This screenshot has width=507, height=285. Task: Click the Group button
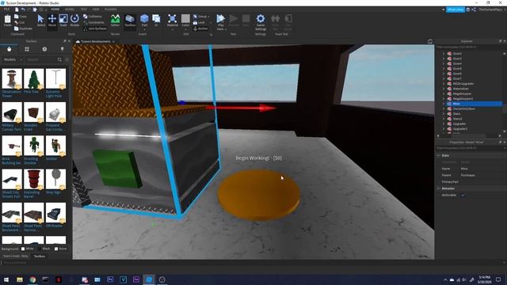(x=200, y=17)
